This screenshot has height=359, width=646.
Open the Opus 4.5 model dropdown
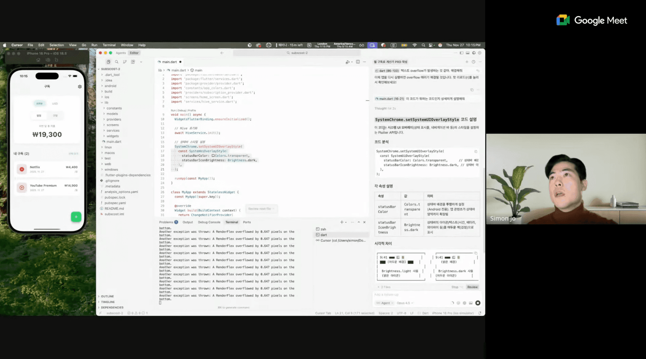(x=405, y=303)
